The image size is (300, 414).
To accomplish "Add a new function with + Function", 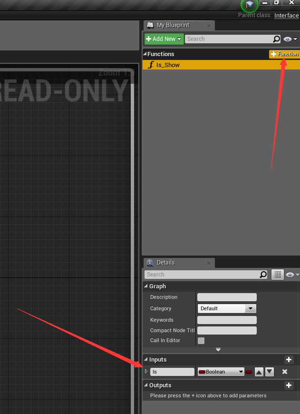I will [284, 54].
